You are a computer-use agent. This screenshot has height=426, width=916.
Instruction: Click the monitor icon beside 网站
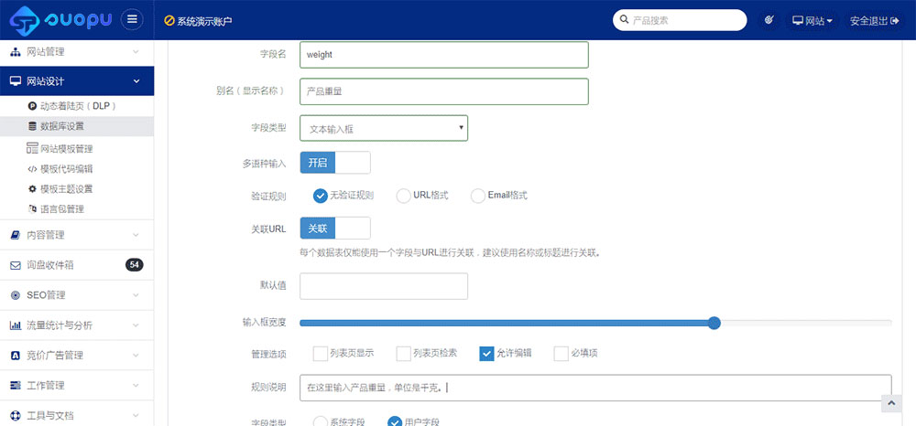click(x=798, y=20)
